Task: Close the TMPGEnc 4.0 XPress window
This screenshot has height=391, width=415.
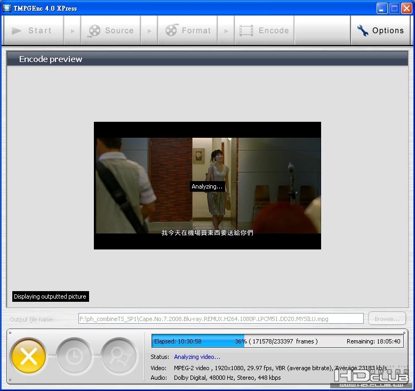Action: click(406, 8)
